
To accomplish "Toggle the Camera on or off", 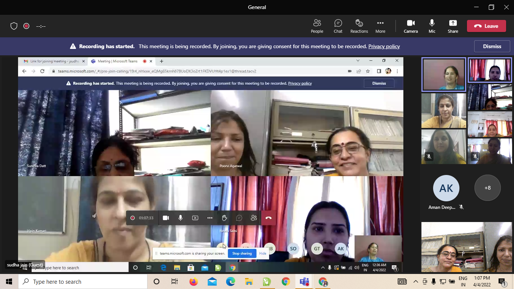I will (411, 26).
